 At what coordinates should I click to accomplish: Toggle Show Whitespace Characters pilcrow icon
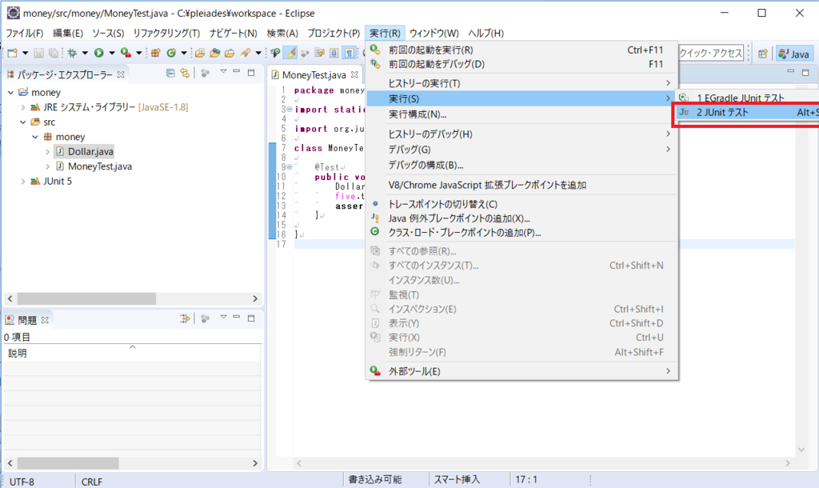coord(350,53)
